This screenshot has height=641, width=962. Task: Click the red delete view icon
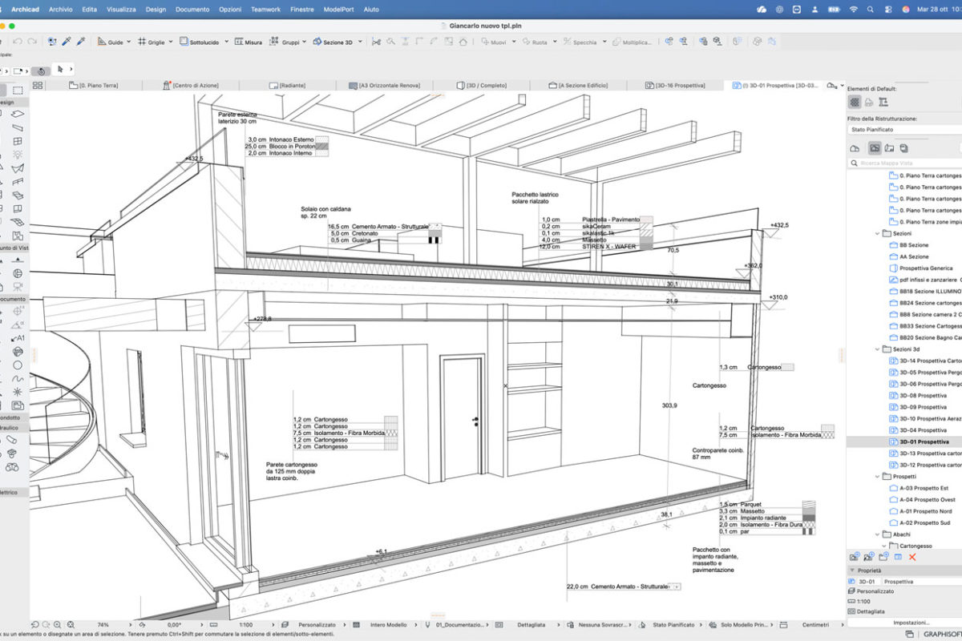tap(912, 556)
